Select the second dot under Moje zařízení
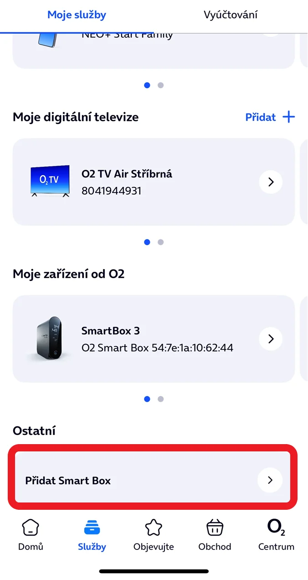This screenshot has width=308, height=580. pyautogui.click(x=160, y=399)
